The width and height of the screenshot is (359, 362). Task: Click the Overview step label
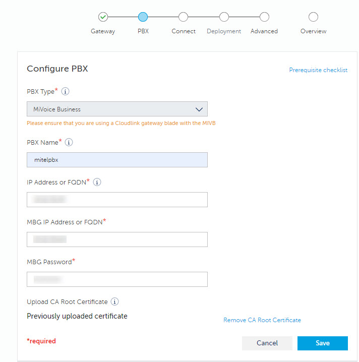(x=313, y=31)
